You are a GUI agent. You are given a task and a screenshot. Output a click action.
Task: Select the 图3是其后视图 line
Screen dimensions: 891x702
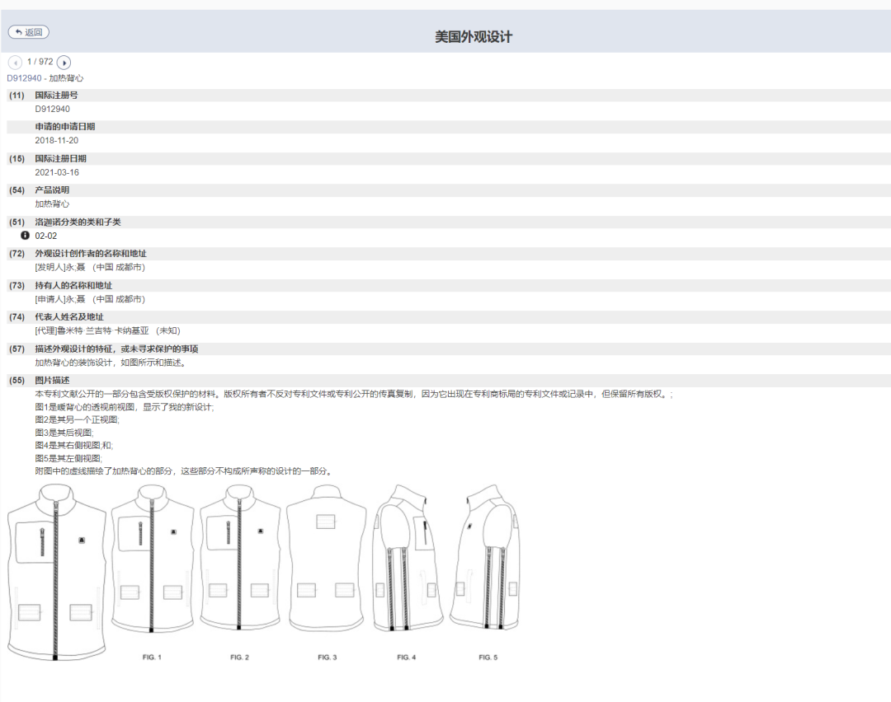(x=64, y=433)
